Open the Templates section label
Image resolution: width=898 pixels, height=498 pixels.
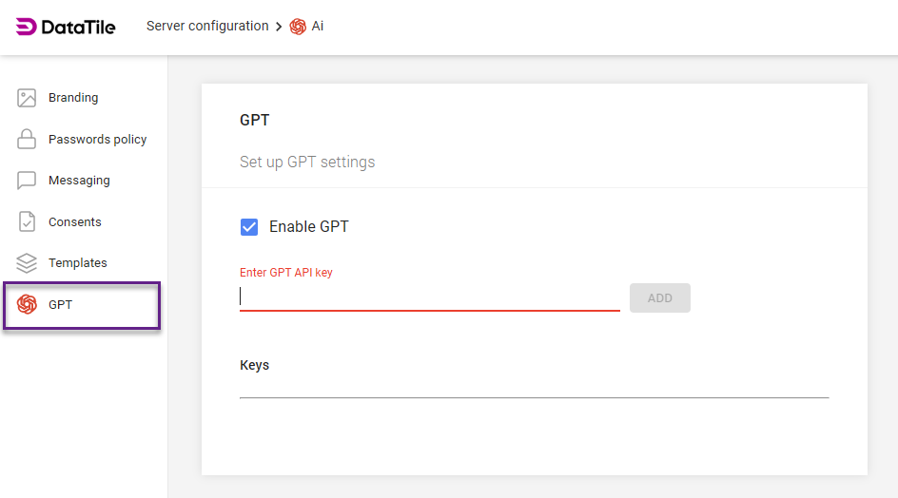tap(78, 263)
